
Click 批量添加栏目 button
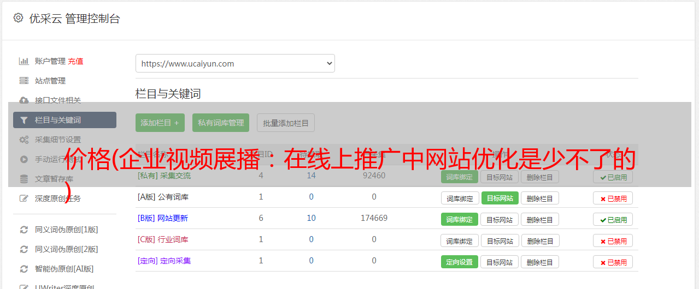click(x=286, y=123)
